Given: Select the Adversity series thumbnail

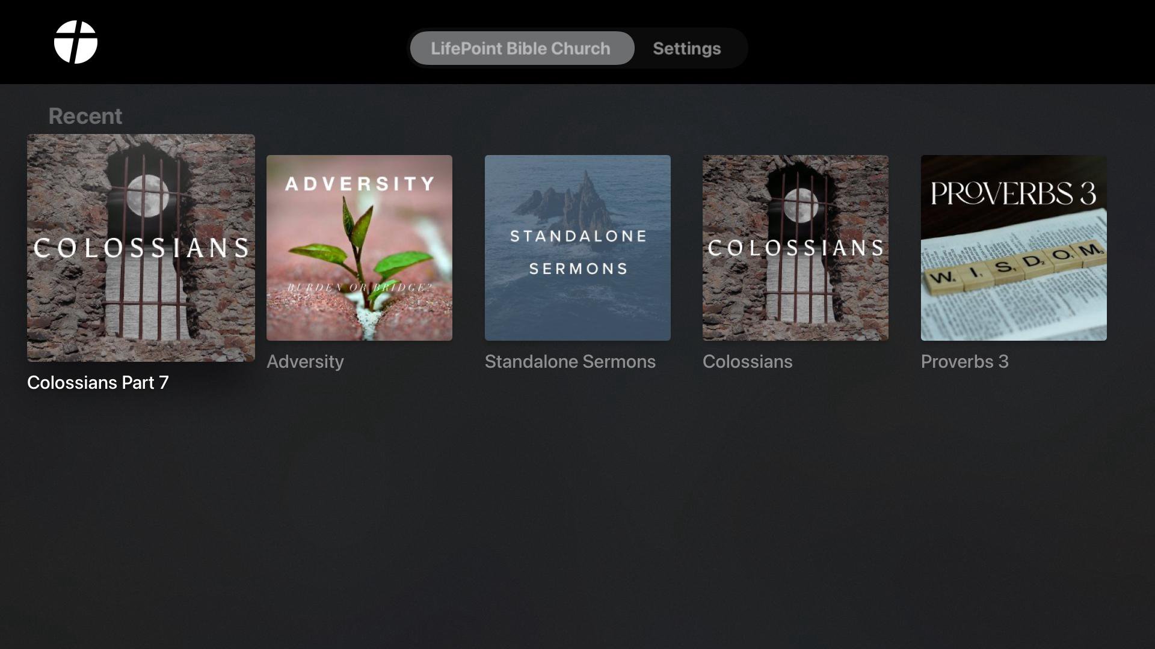Looking at the screenshot, I should coord(359,248).
